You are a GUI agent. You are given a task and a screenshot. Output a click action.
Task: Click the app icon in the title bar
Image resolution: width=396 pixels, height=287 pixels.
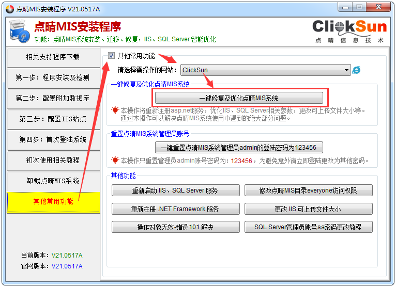pos(10,9)
